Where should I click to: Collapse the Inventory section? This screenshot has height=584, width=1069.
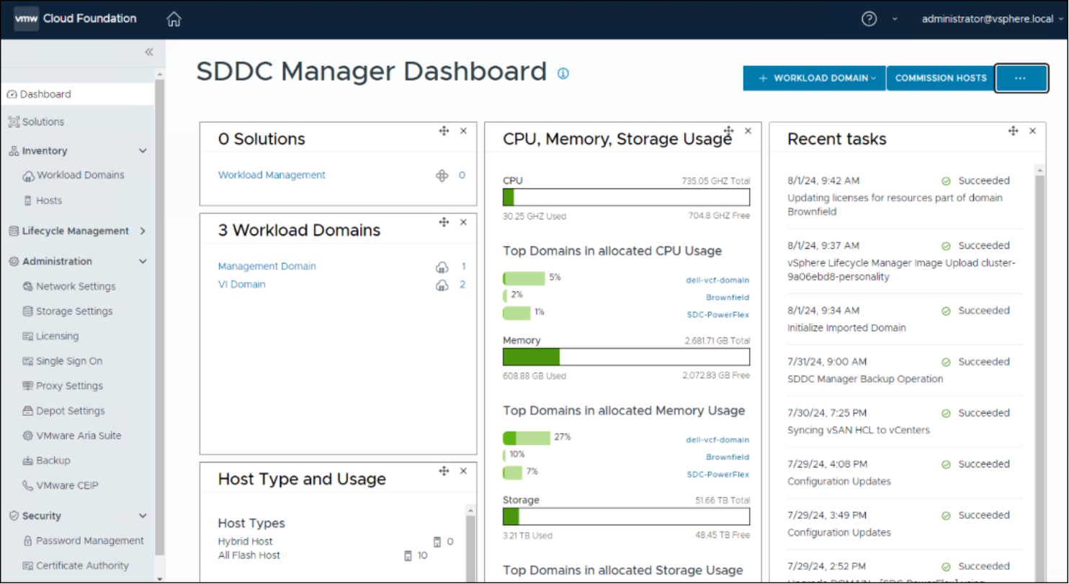click(x=143, y=151)
